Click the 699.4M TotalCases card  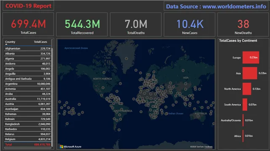28,24
